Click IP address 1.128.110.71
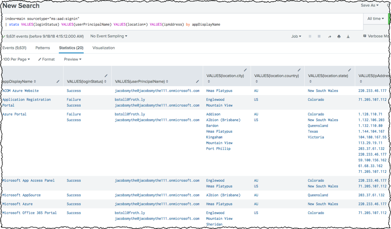 (x=370, y=114)
